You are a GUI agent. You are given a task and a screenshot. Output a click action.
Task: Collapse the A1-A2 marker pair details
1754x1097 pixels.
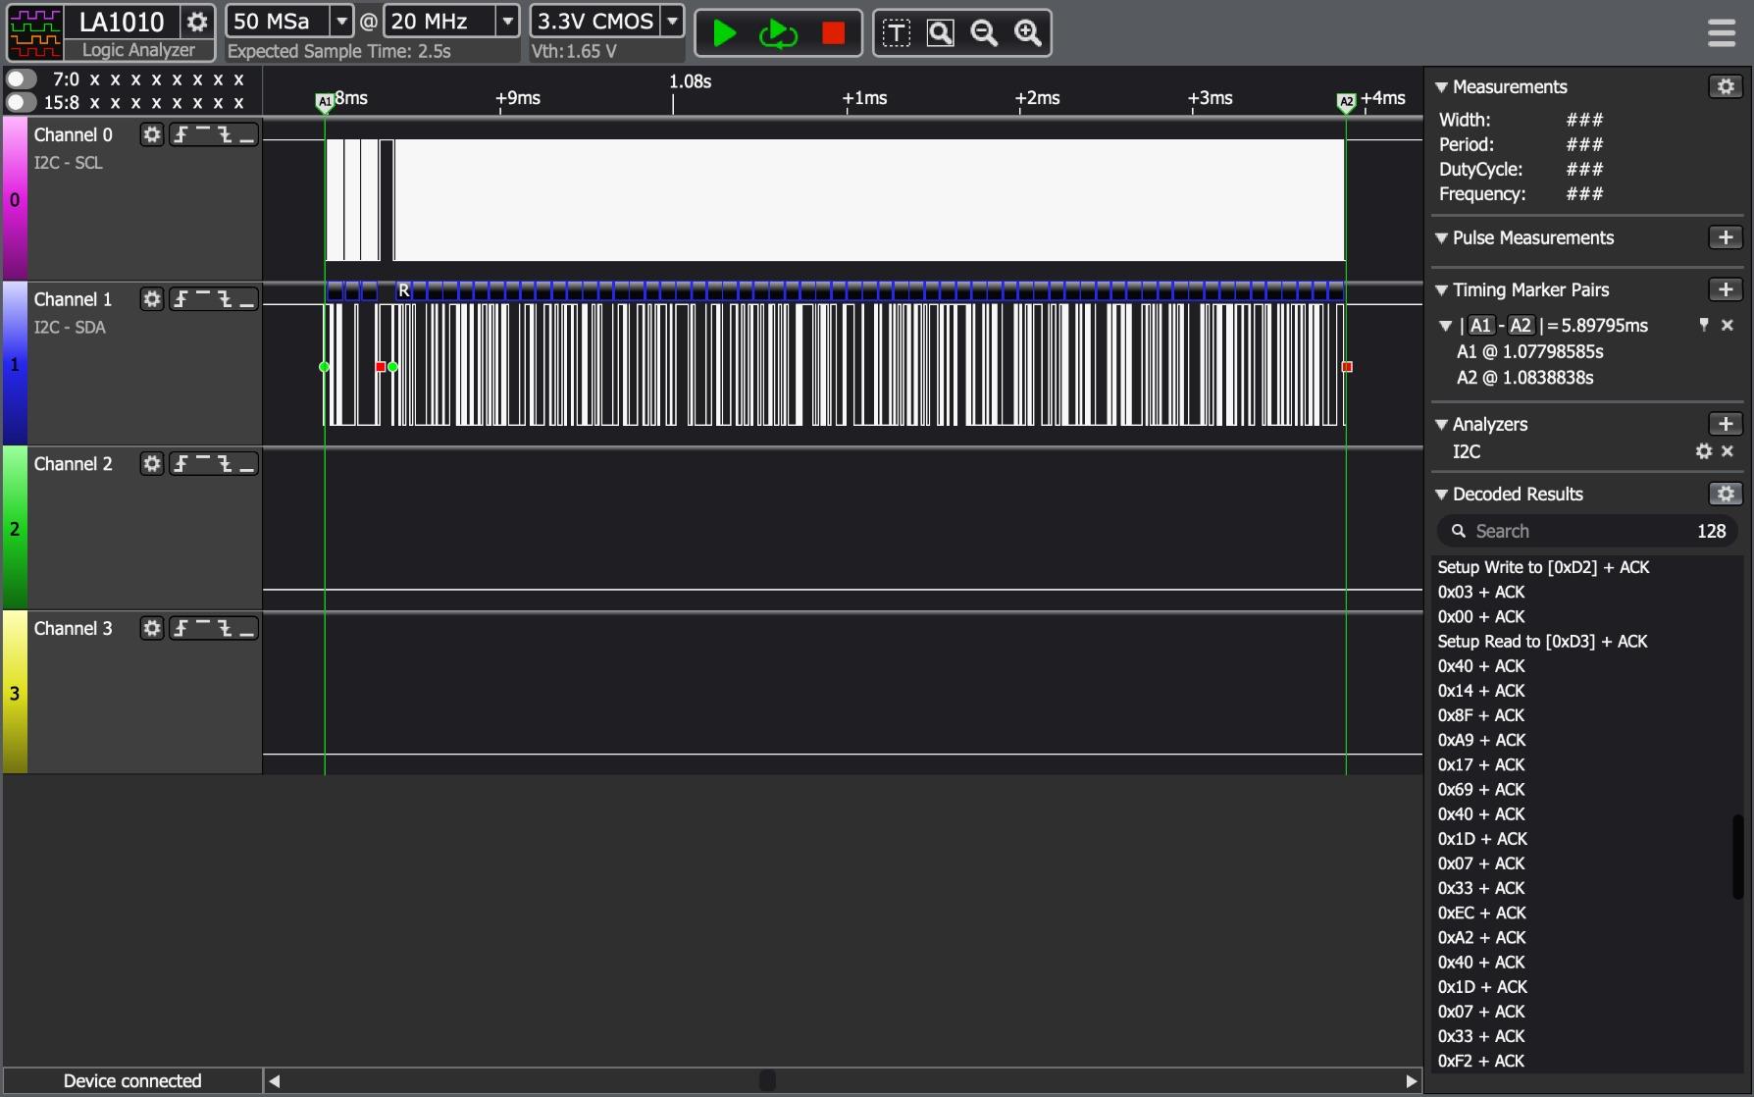[x=1445, y=326]
